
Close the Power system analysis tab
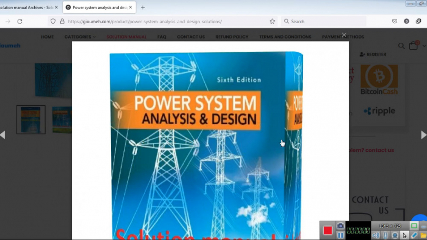(x=130, y=7)
